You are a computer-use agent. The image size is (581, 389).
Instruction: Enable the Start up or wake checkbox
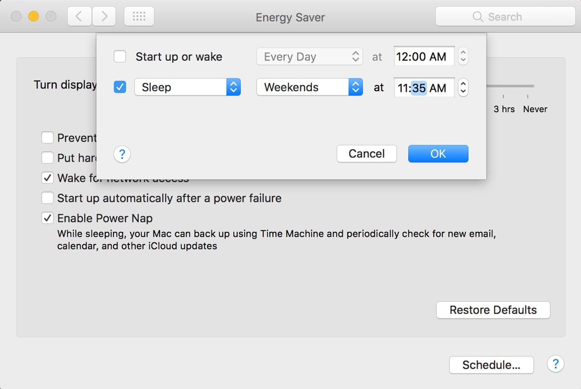click(120, 57)
